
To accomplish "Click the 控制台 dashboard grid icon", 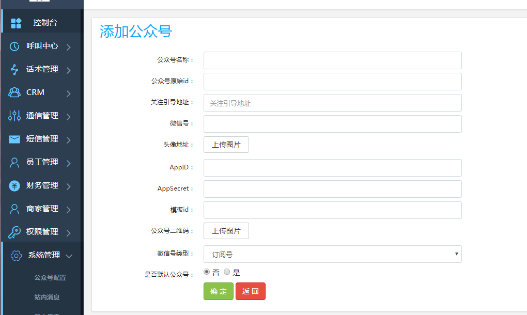I will pos(16,23).
